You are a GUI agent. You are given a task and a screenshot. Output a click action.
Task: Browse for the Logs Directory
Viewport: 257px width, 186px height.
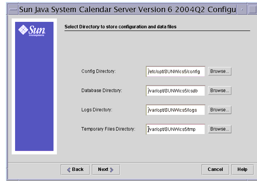(x=220, y=110)
